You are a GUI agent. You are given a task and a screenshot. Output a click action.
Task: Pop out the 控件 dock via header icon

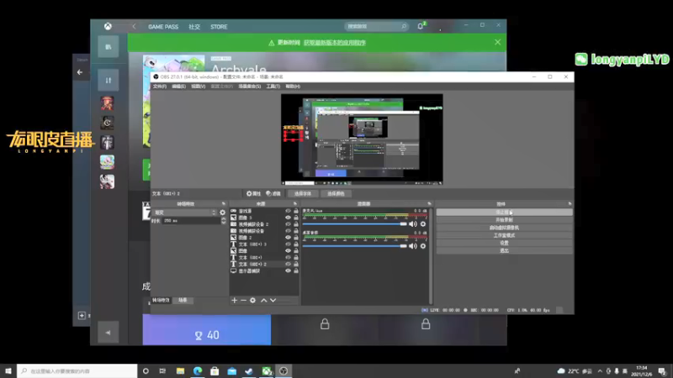pos(570,204)
